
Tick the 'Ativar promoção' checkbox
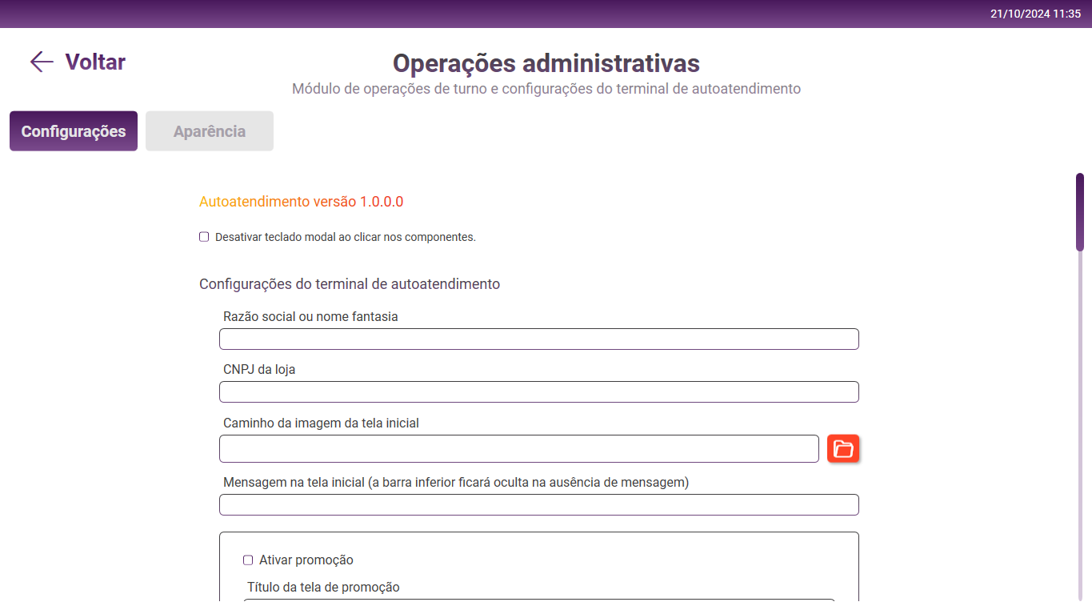tap(248, 560)
